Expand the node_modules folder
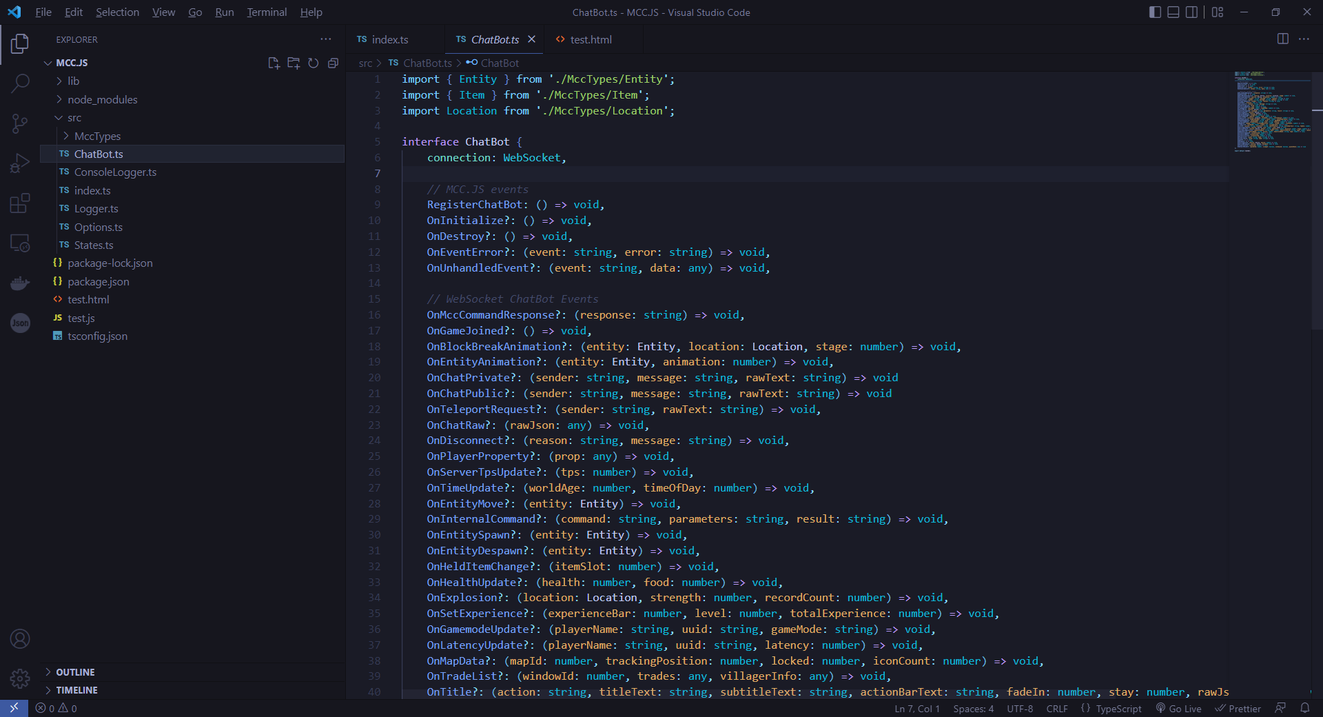The width and height of the screenshot is (1323, 717). click(192, 99)
